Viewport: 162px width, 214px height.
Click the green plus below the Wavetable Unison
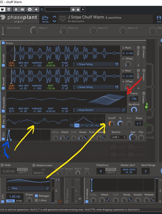(x=146, y=110)
